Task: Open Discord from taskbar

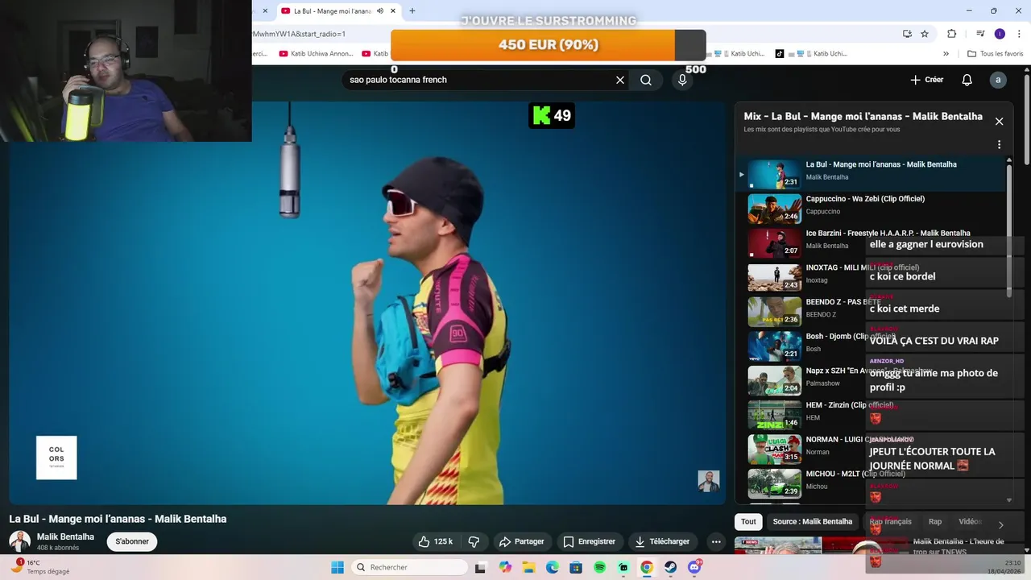Action: (694, 567)
